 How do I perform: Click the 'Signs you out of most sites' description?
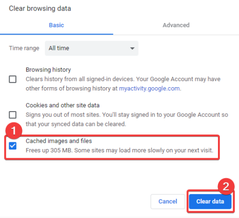(x=127, y=119)
